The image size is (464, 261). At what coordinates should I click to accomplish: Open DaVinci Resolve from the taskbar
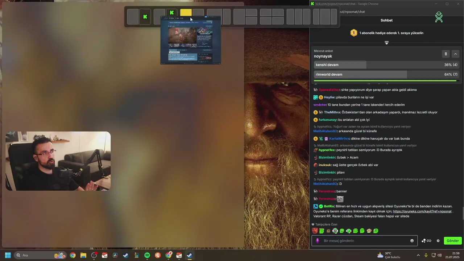[x=115, y=255]
